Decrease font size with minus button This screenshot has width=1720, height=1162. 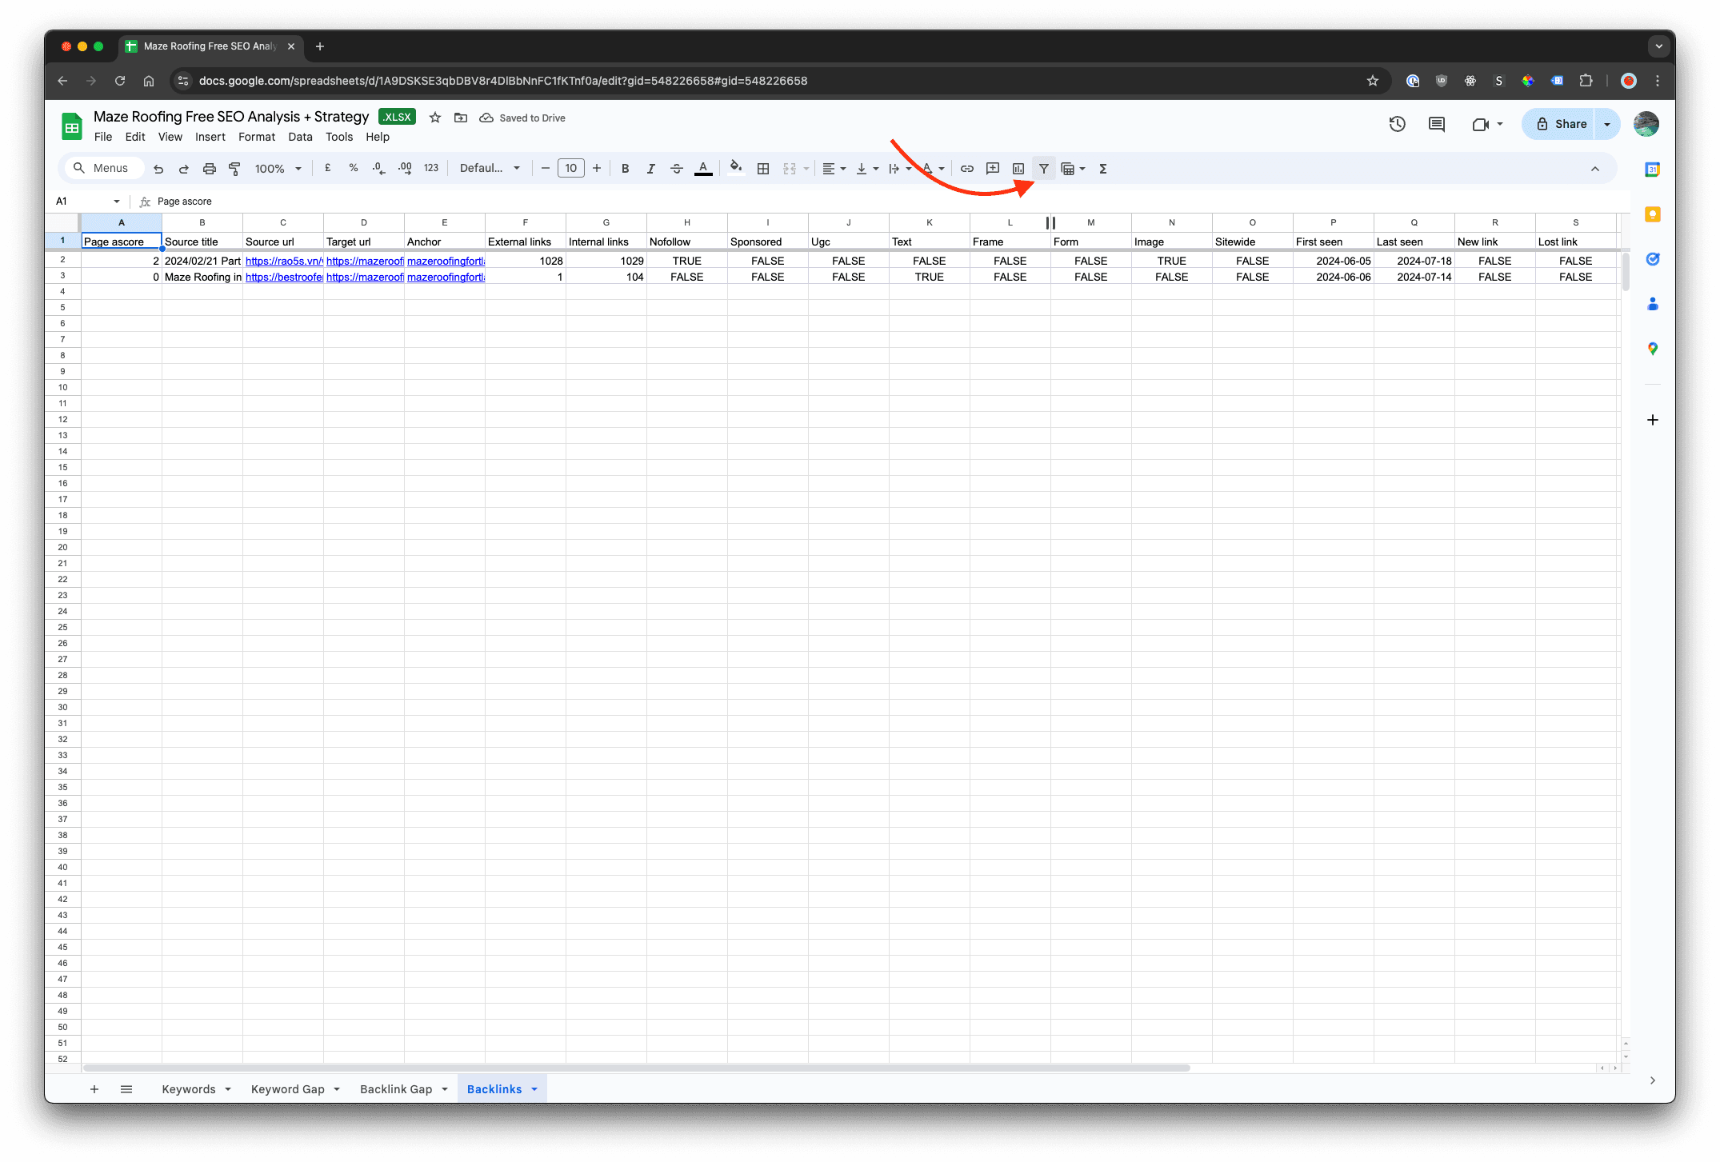click(x=546, y=168)
